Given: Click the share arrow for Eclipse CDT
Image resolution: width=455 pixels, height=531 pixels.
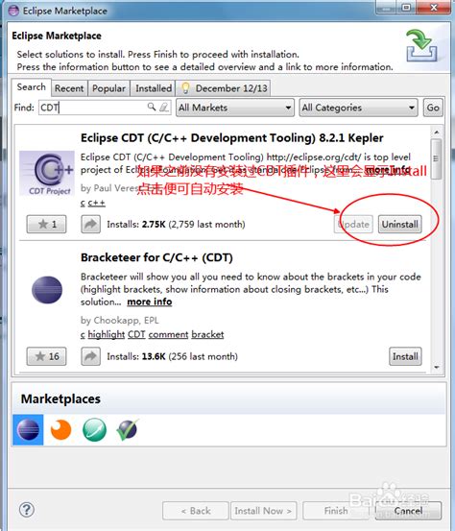Looking at the screenshot, I should coord(91,224).
